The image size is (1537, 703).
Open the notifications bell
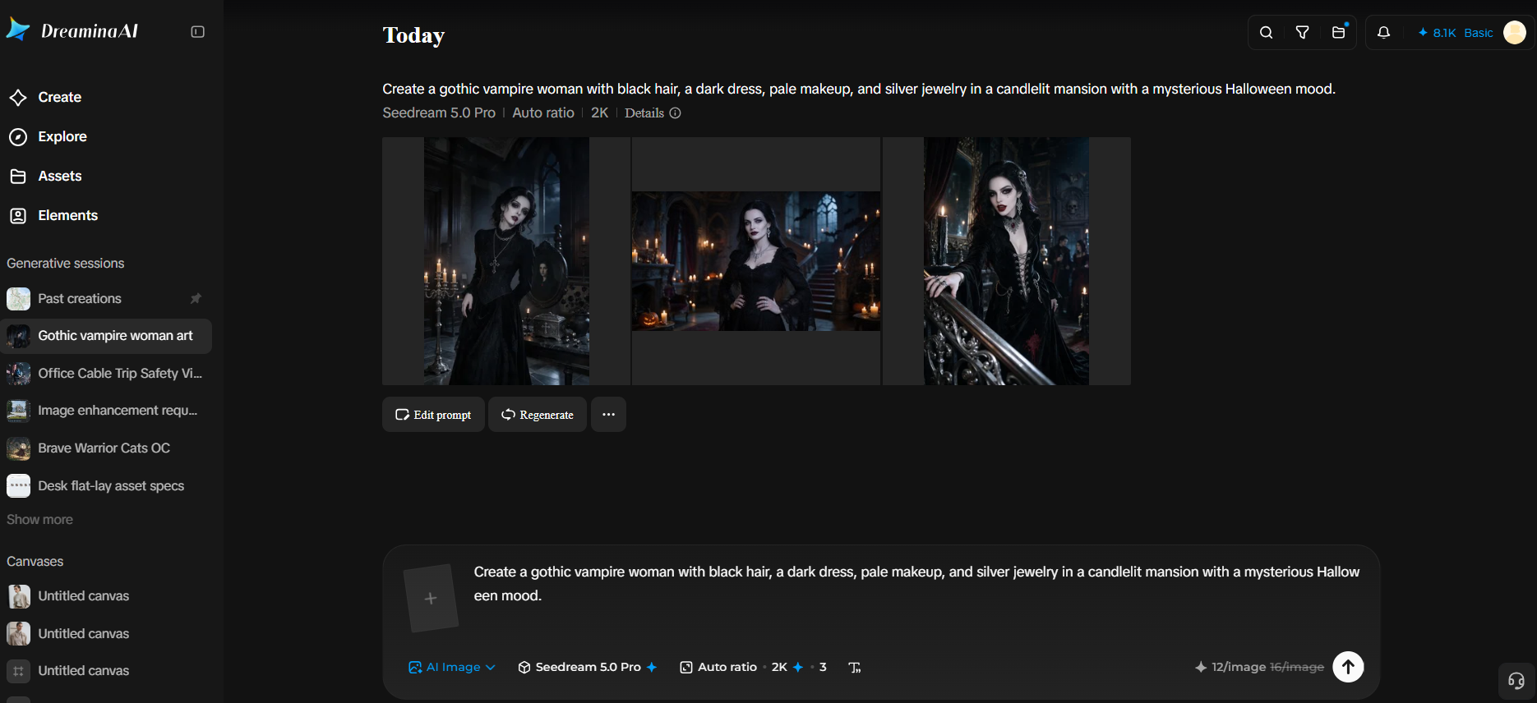pyautogui.click(x=1384, y=33)
